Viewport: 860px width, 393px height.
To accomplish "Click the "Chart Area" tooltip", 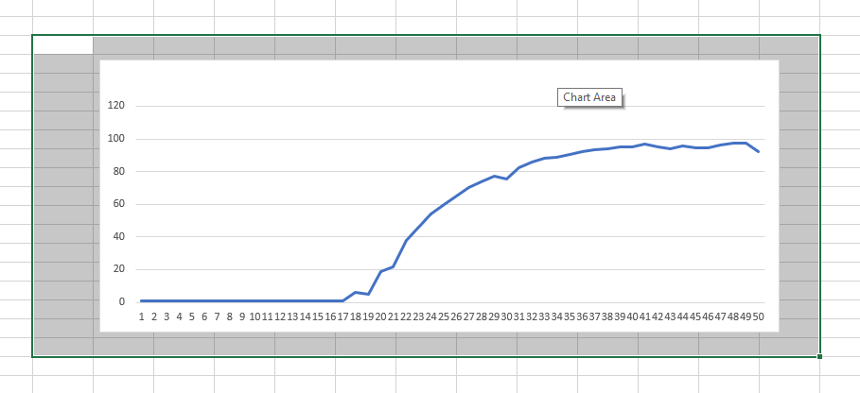I will pos(591,97).
